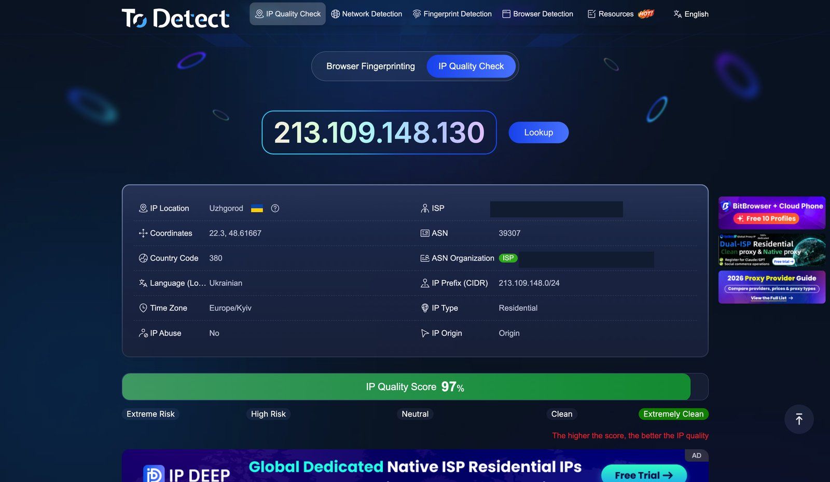The image size is (830, 482).
Task: Open the 2026 Proxy Provider Guide banner
Action: tap(772, 287)
